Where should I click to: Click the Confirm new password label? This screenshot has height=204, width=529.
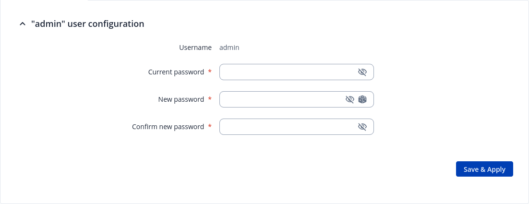pyautogui.click(x=168, y=127)
